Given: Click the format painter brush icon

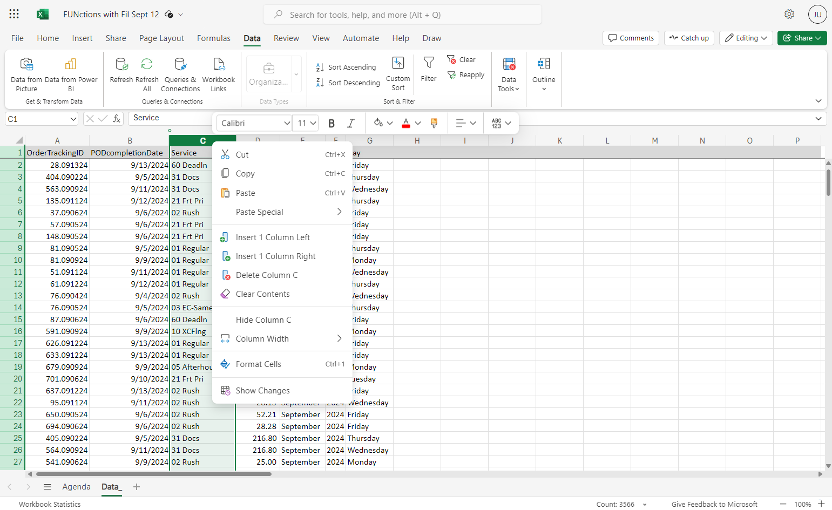Looking at the screenshot, I should (434, 123).
